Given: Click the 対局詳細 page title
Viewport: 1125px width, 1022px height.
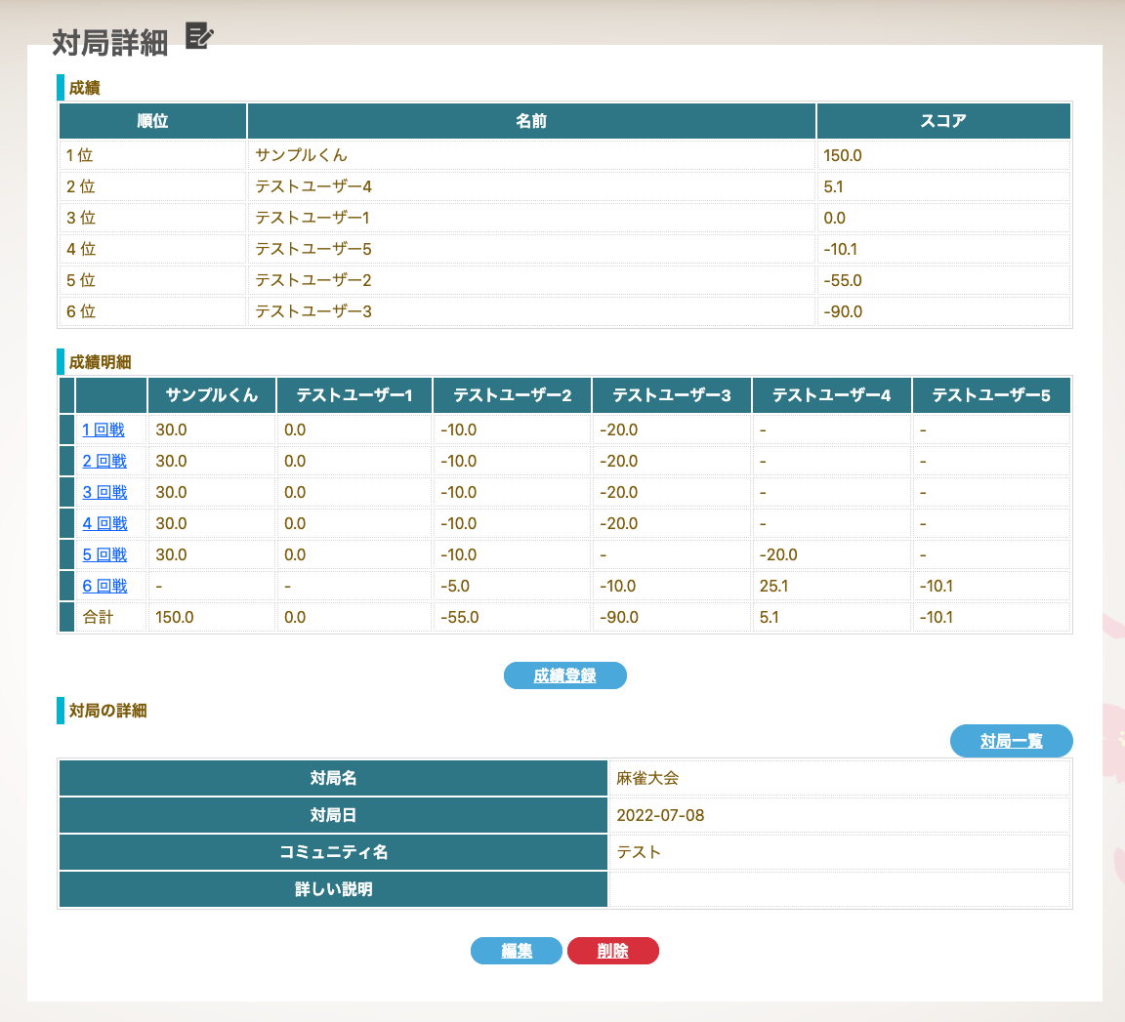Looking at the screenshot, I should pos(109,43).
